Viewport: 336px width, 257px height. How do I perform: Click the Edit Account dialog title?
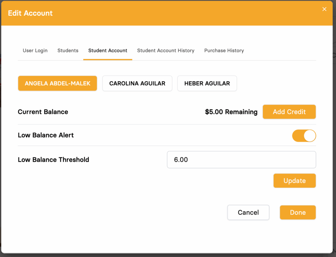[30, 13]
